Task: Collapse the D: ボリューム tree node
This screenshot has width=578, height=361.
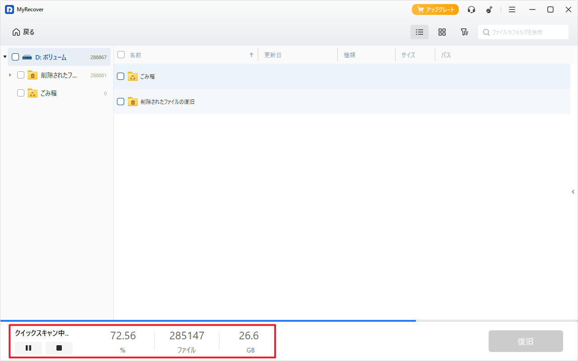Action: [x=5, y=57]
